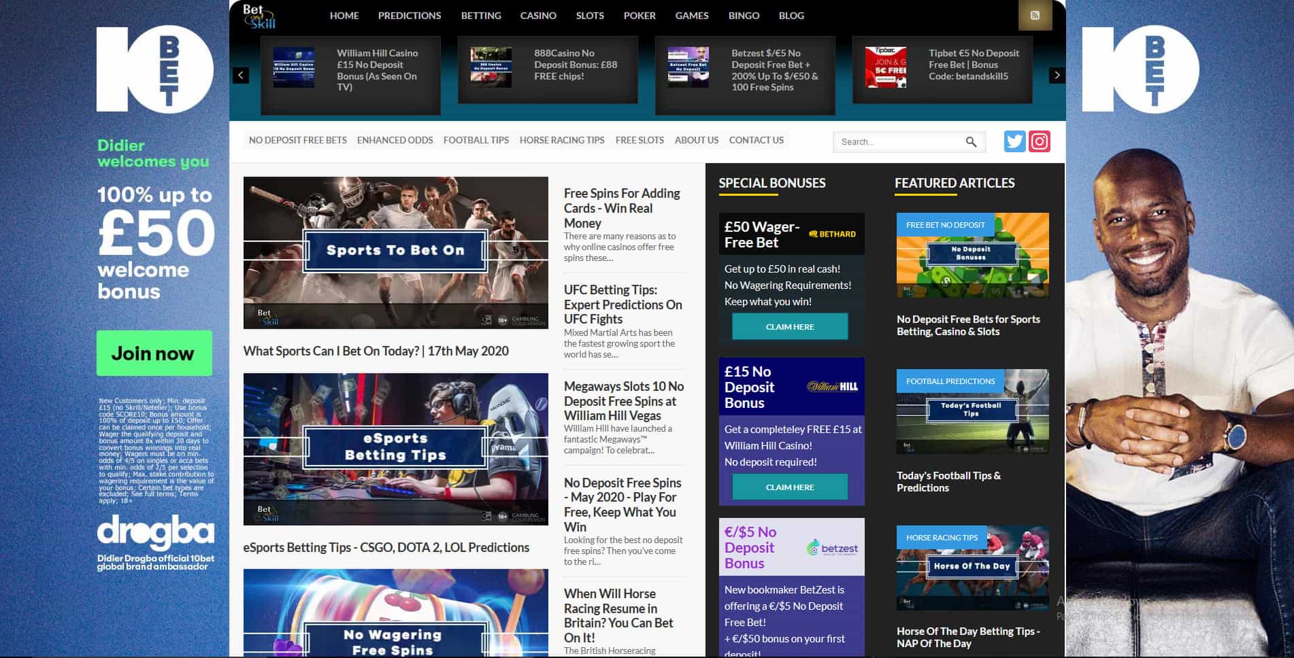Click the FREE BET NO DEPOSIT tag
Screen dimensions: 1294x658
(946, 225)
